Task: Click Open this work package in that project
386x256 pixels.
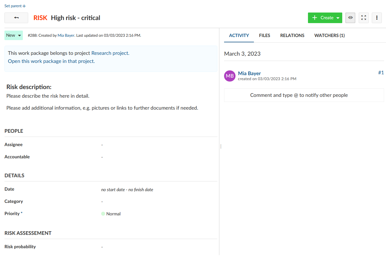Action: pos(51,61)
